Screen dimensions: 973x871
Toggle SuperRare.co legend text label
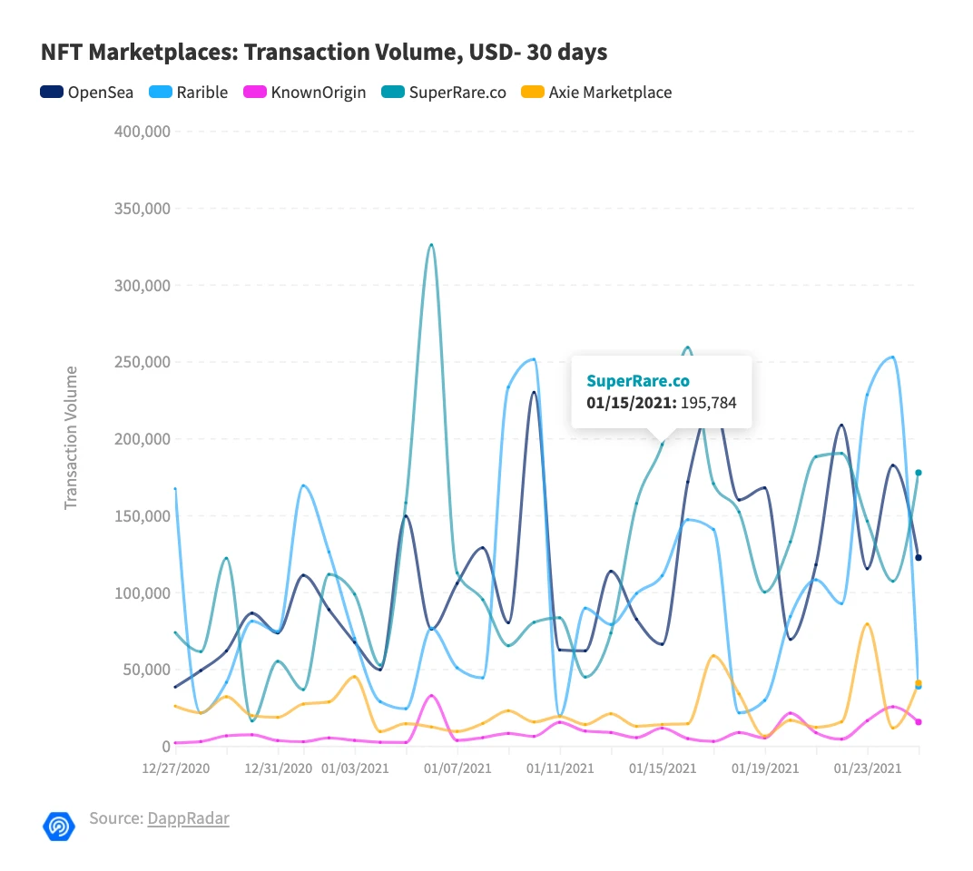457,92
